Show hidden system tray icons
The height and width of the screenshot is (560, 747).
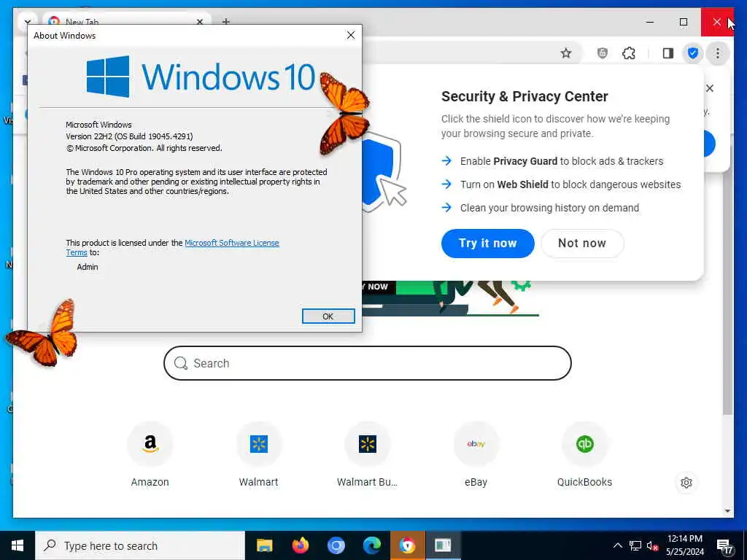coord(617,545)
